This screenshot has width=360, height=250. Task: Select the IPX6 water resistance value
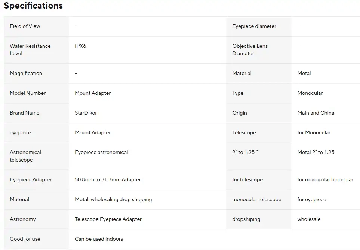tap(80, 46)
